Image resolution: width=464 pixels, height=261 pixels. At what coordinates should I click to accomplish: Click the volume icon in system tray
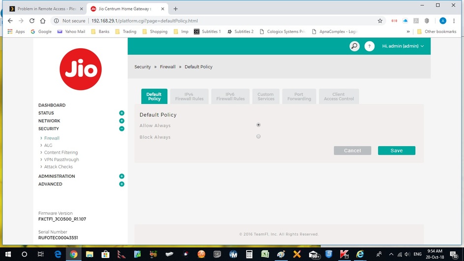pos(407,254)
